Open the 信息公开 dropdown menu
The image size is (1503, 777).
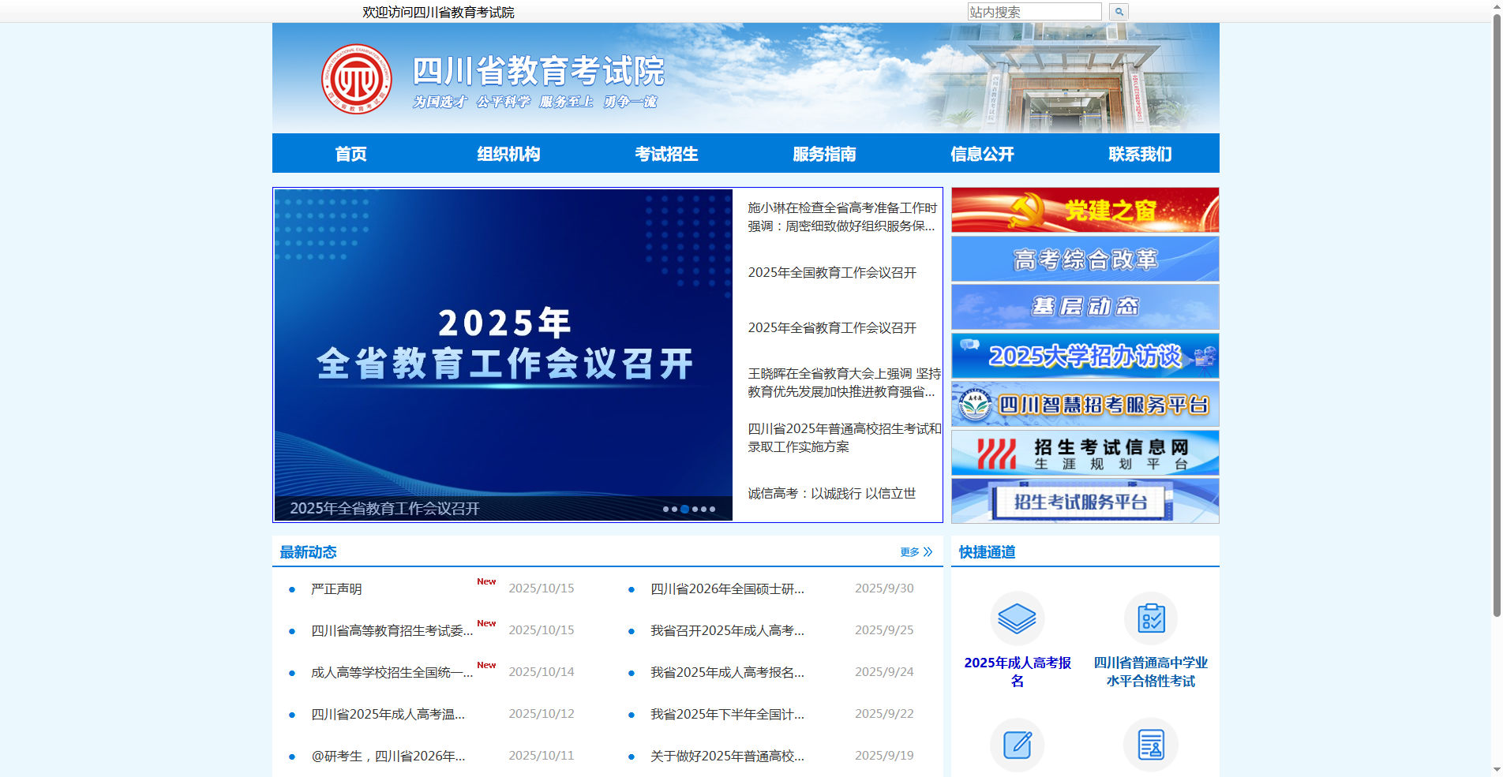pyautogui.click(x=983, y=154)
